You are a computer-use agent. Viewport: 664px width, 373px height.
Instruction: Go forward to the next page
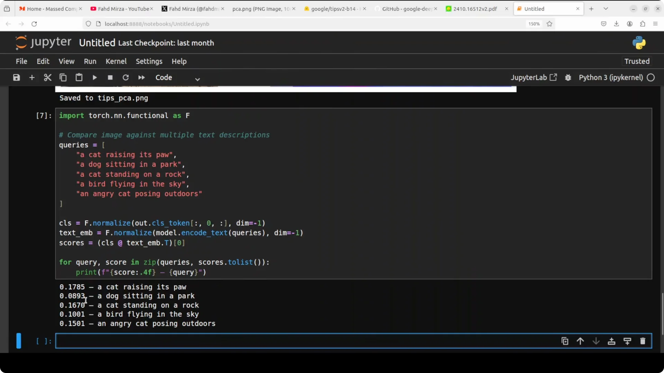[x=21, y=24]
